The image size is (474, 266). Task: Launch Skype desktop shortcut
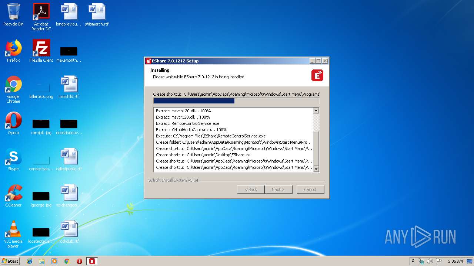tap(13, 160)
